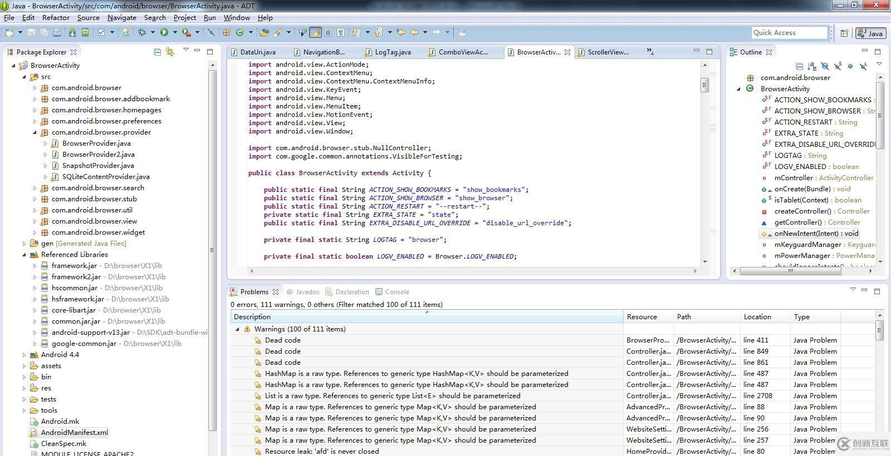Sort problems by Resource column header

pos(648,316)
